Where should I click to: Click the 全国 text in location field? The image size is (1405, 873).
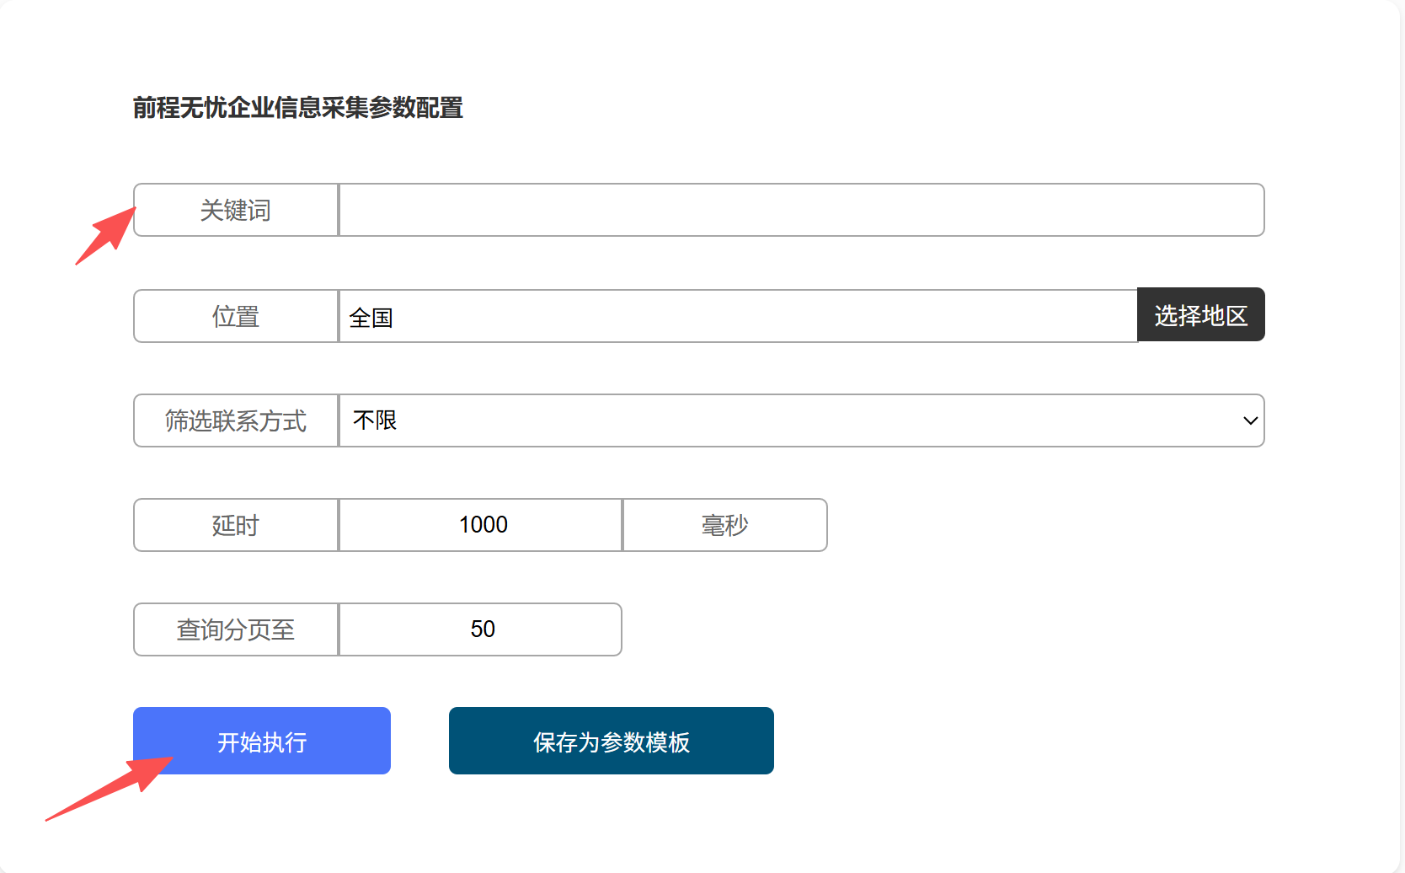371,318
